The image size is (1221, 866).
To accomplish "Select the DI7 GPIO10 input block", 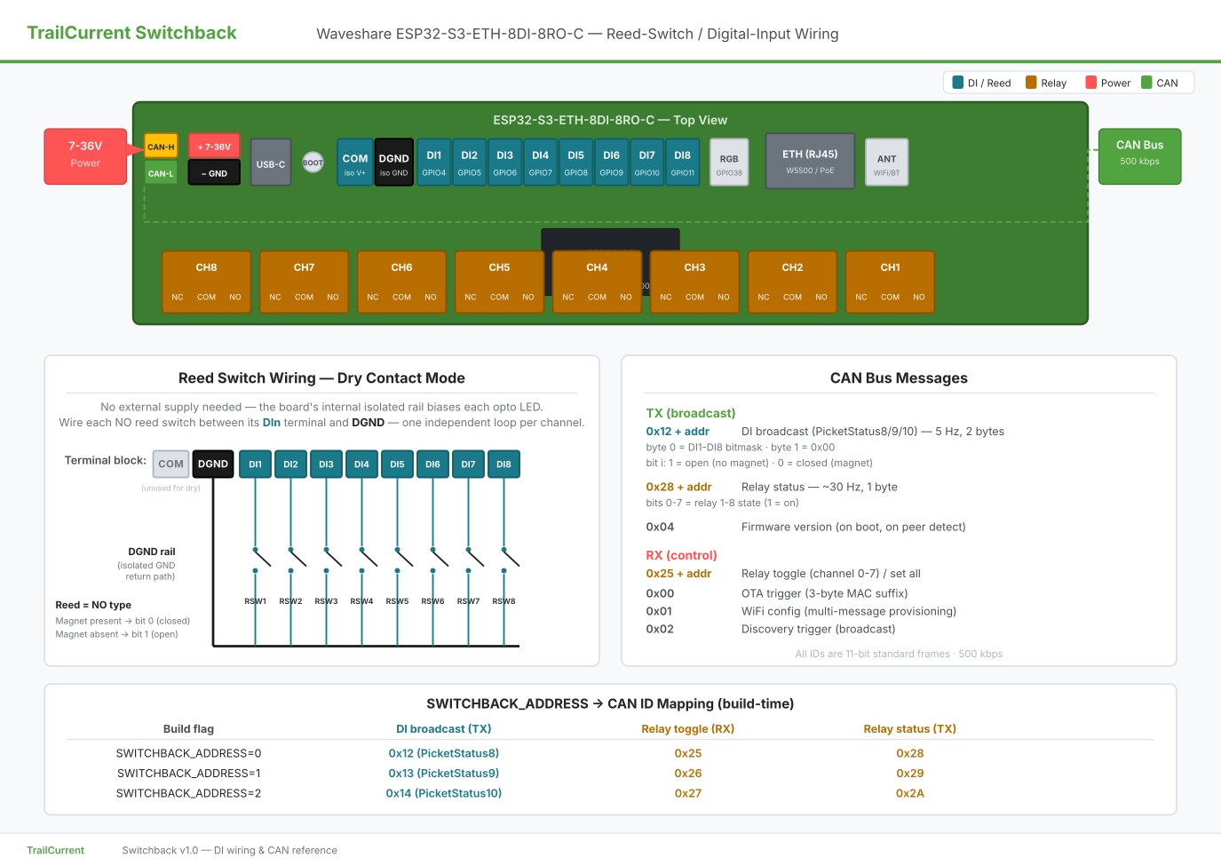I will point(647,162).
